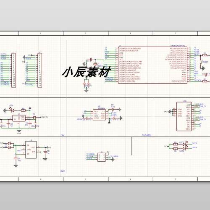Select diode D1 in 3V3 section
This screenshot has height=210, width=210.
click(x=10, y=143)
